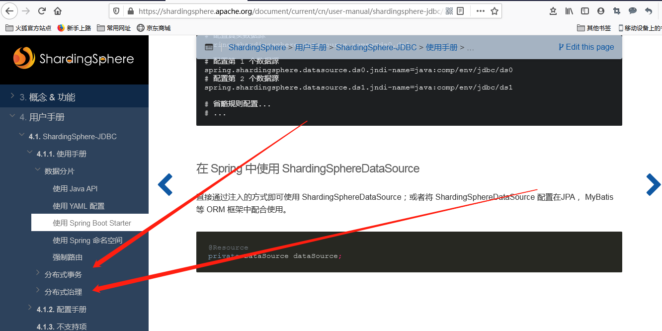
Task: Click ShardingSphere breadcrumb link
Action: click(257, 47)
